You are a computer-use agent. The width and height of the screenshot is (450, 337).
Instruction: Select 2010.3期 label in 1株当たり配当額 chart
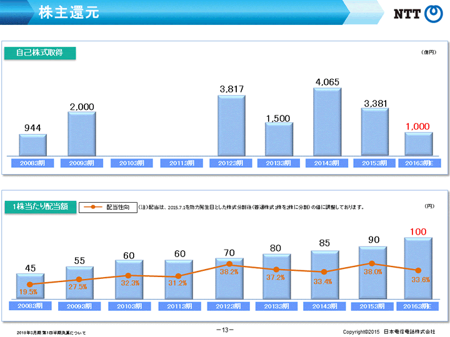129,306
